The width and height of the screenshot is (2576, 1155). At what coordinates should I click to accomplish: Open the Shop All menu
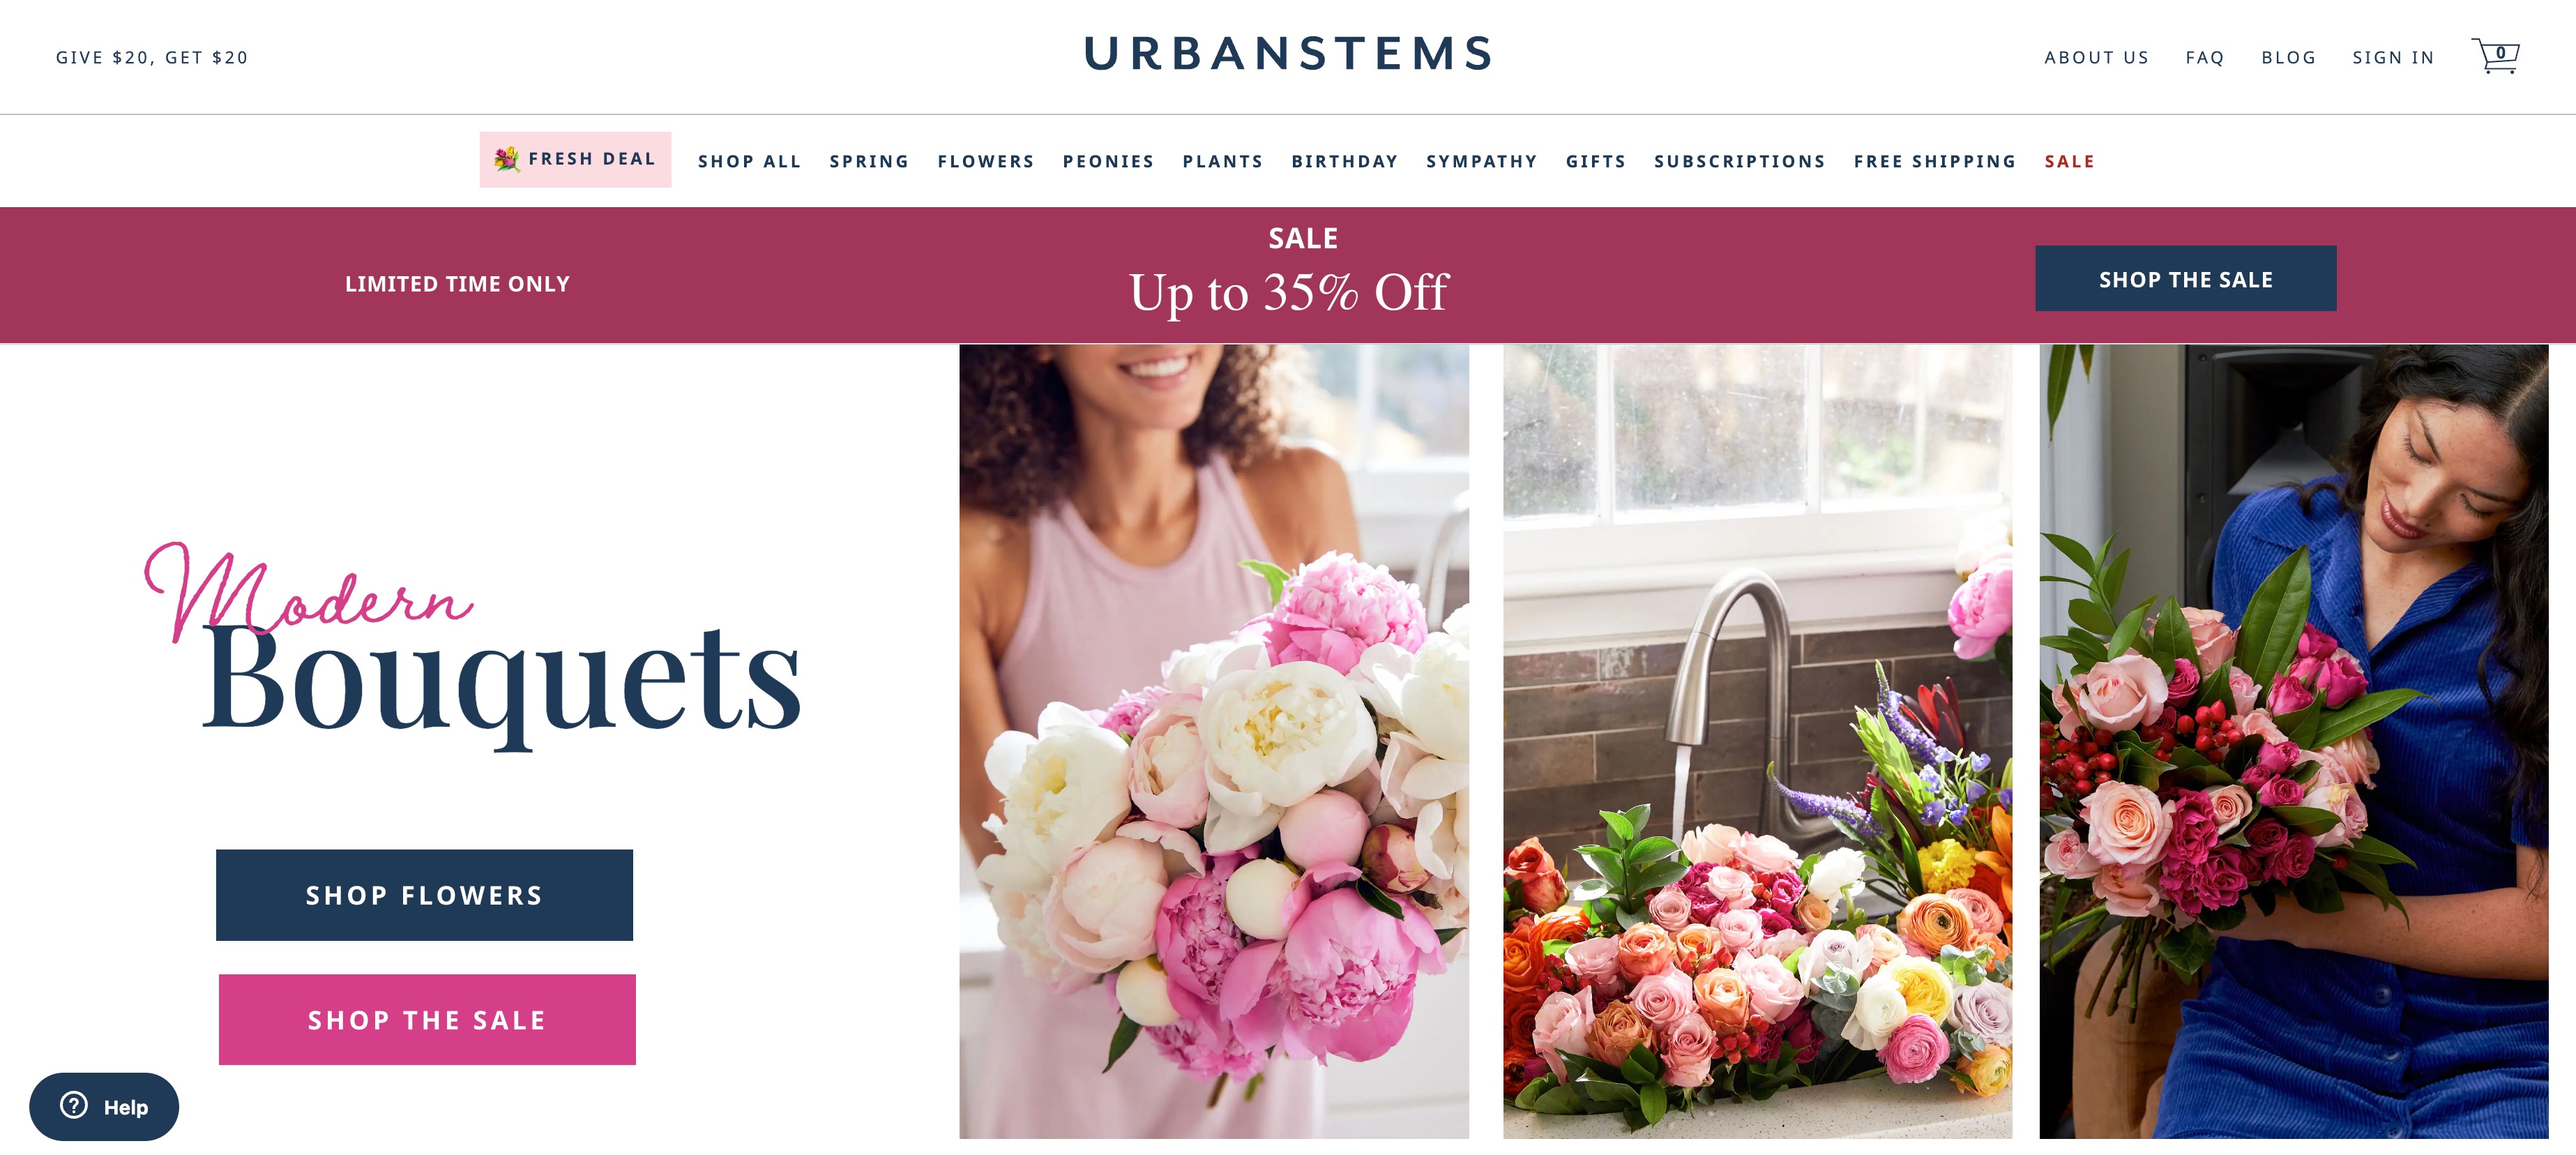click(749, 161)
